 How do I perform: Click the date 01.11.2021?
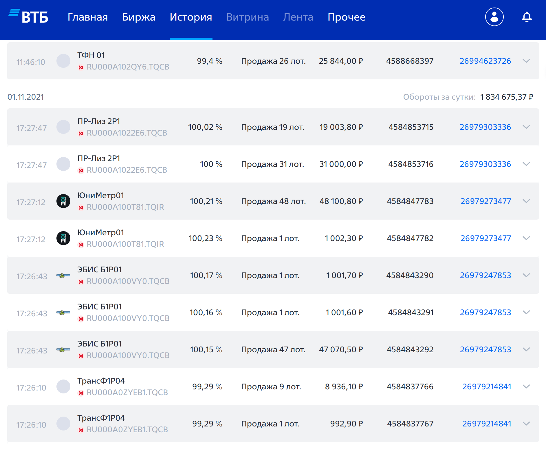(x=26, y=97)
